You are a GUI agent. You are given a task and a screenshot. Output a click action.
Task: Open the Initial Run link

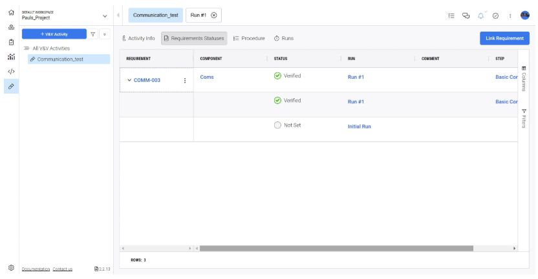[x=359, y=127]
